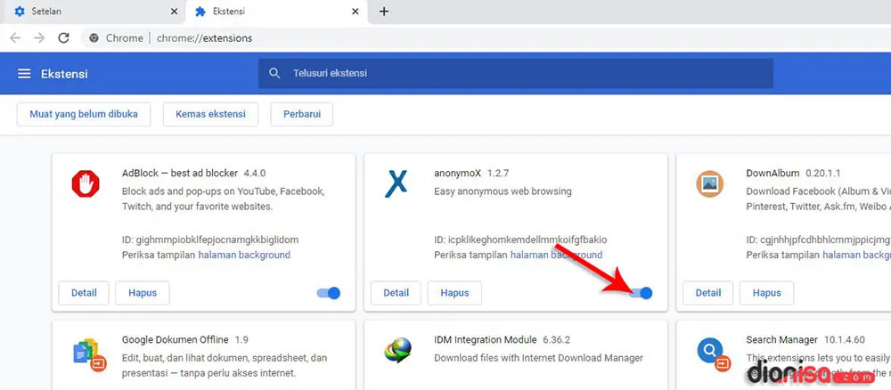Click the Perbarui button
The width and height of the screenshot is (891, 390).
[x=302, y=114]
